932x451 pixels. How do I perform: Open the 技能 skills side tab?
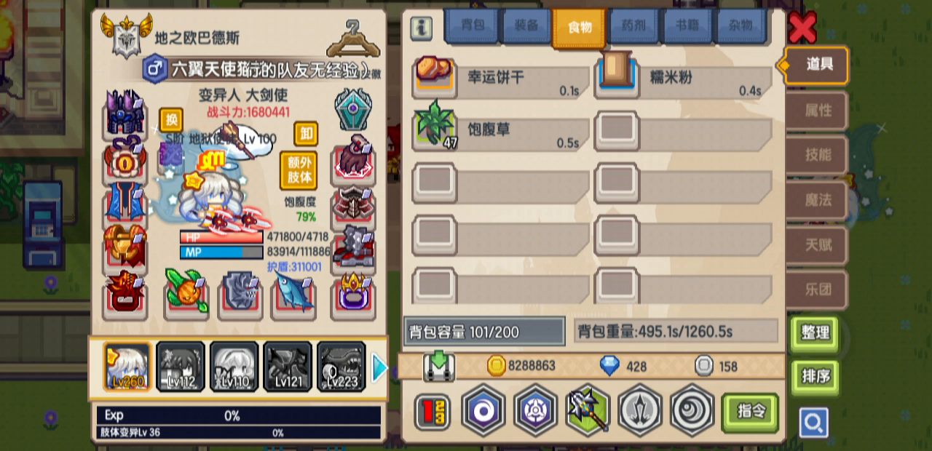[x=817, y=155]
